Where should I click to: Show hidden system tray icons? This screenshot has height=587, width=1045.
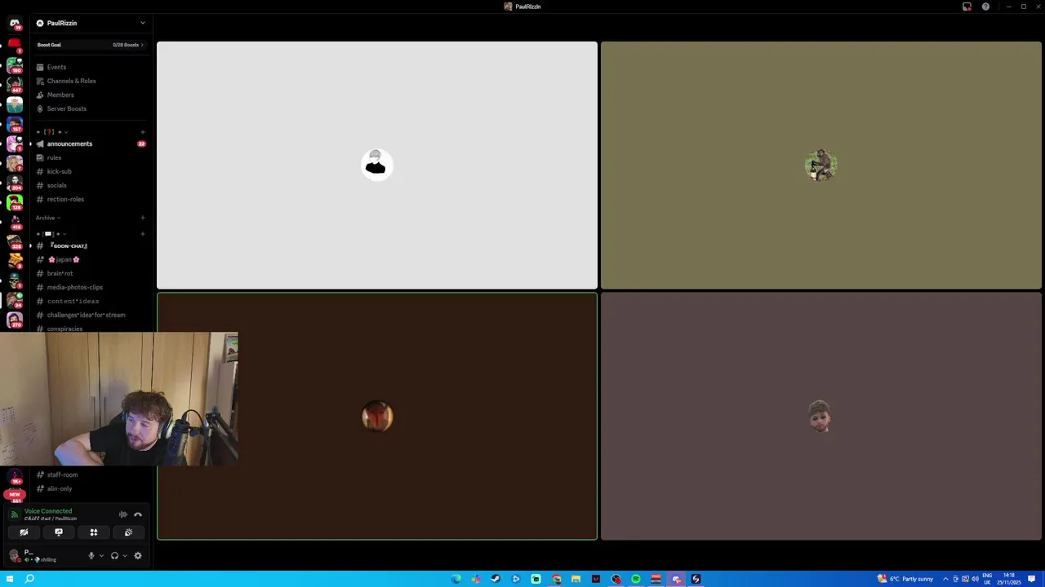click(946, 579)
